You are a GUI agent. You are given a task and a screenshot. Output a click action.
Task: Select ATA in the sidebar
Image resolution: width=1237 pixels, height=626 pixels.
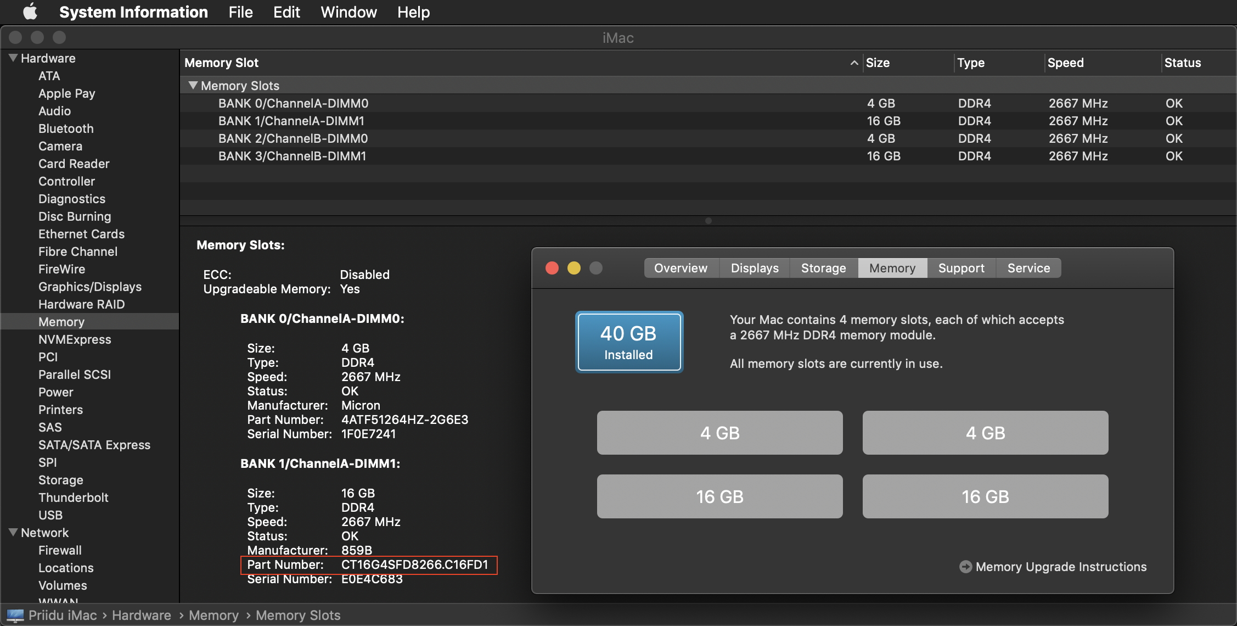(49, 76)
